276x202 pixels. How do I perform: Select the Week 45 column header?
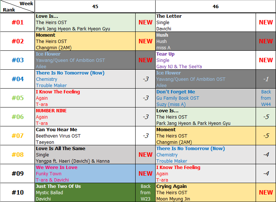click(95, 7)
